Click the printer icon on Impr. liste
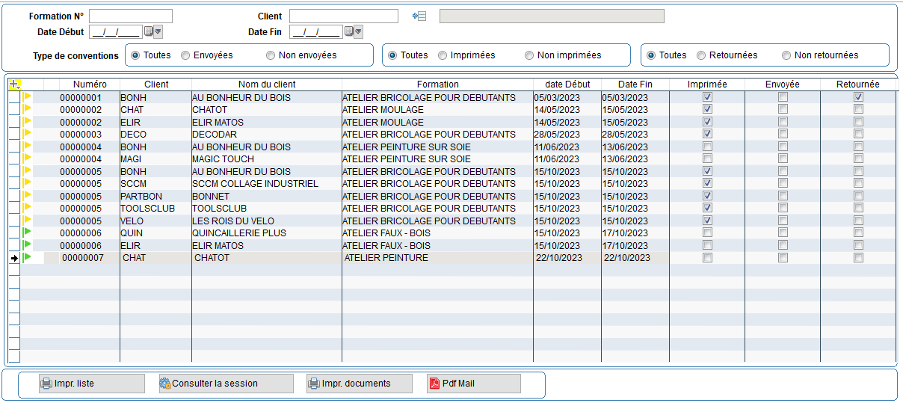The width and height of the screenshot is (903, 406). click(46, 384)
